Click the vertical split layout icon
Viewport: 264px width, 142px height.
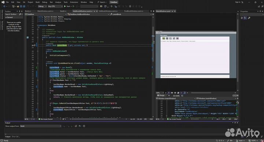coord(234,95)
